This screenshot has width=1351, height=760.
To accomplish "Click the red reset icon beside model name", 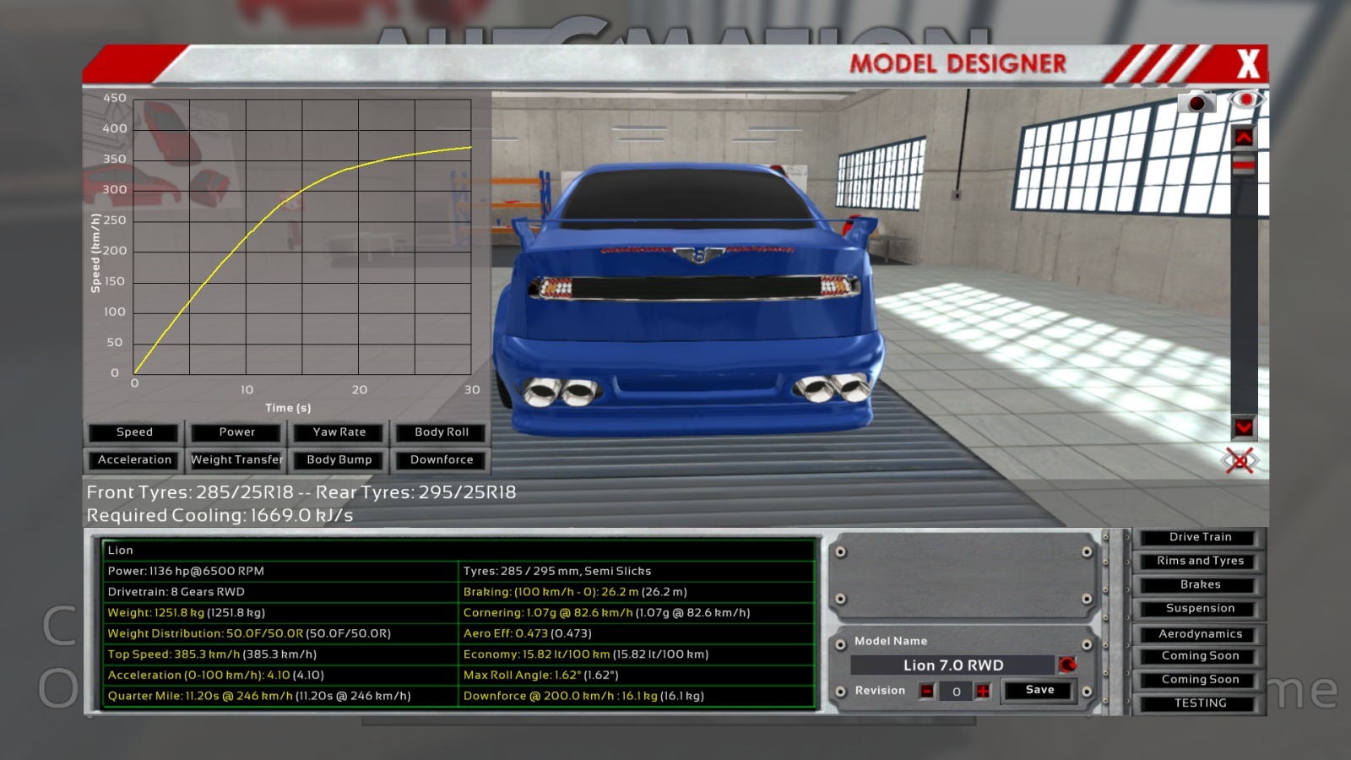I will (x=1067, y=665).
